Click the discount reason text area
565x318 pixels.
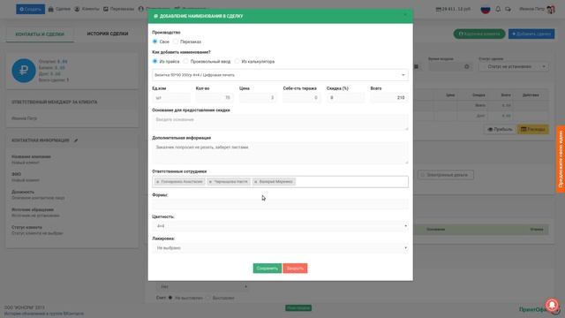(x=280, y=122)
